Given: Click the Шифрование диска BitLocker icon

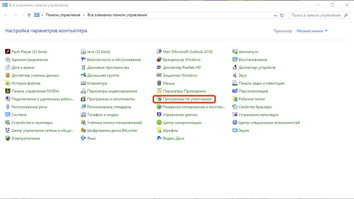Looking at the screenshot, I should pyautogui.click(x=83, y=130).
